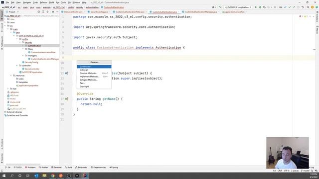Click Collapse All icon in Project panel
This screenshot has height=179, width=319.
click(48, 12)
